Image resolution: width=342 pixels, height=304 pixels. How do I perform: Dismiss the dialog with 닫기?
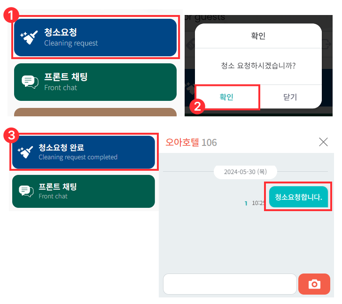(290, 97)
